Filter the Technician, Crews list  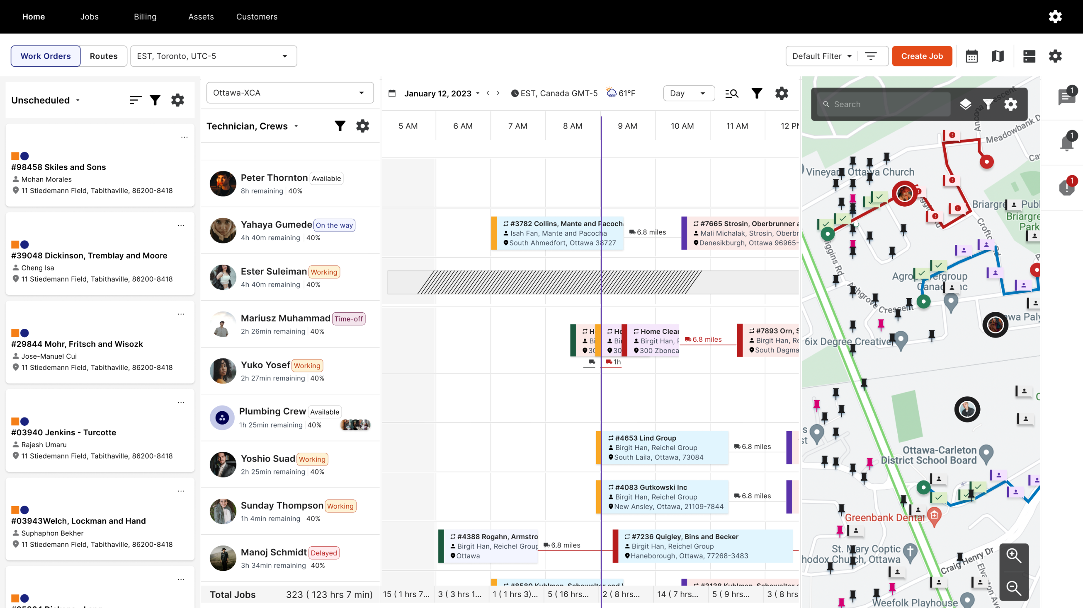click(340, 126)
